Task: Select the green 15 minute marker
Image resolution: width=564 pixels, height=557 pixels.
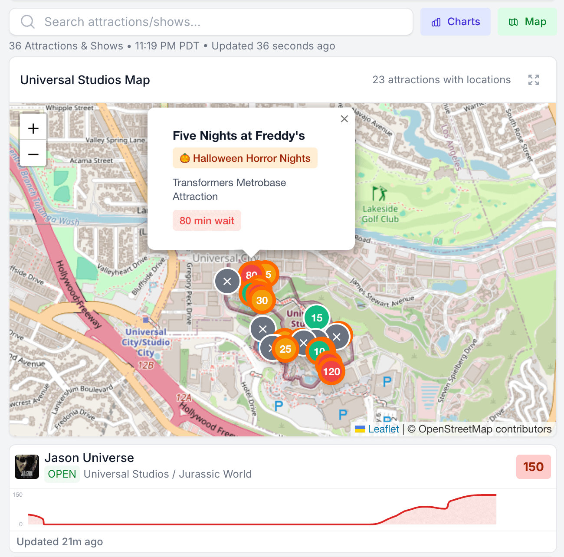Action: tap(317, 318)
